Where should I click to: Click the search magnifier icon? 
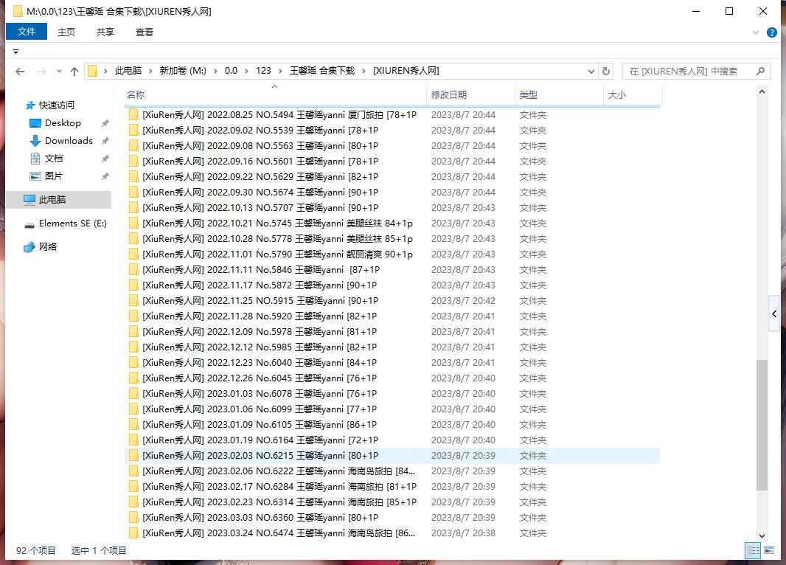point(760,72)
